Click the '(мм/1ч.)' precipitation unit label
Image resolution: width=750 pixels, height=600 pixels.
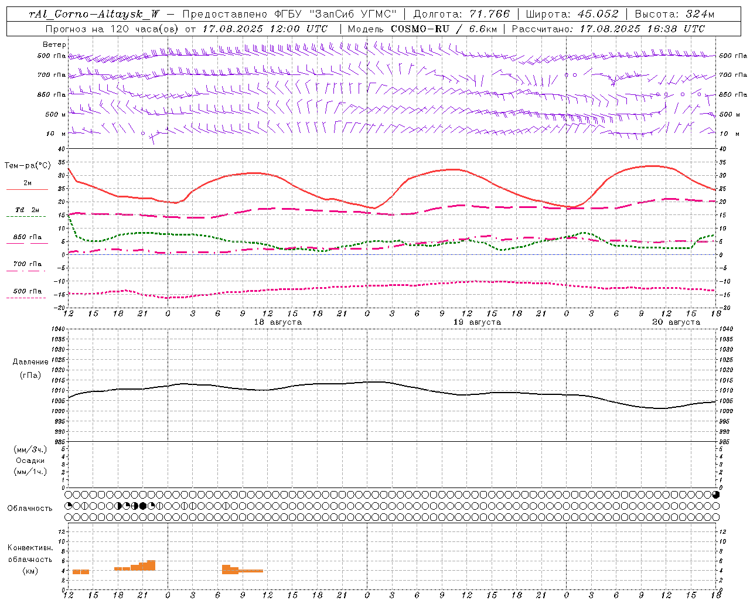(x=30, y=472)
